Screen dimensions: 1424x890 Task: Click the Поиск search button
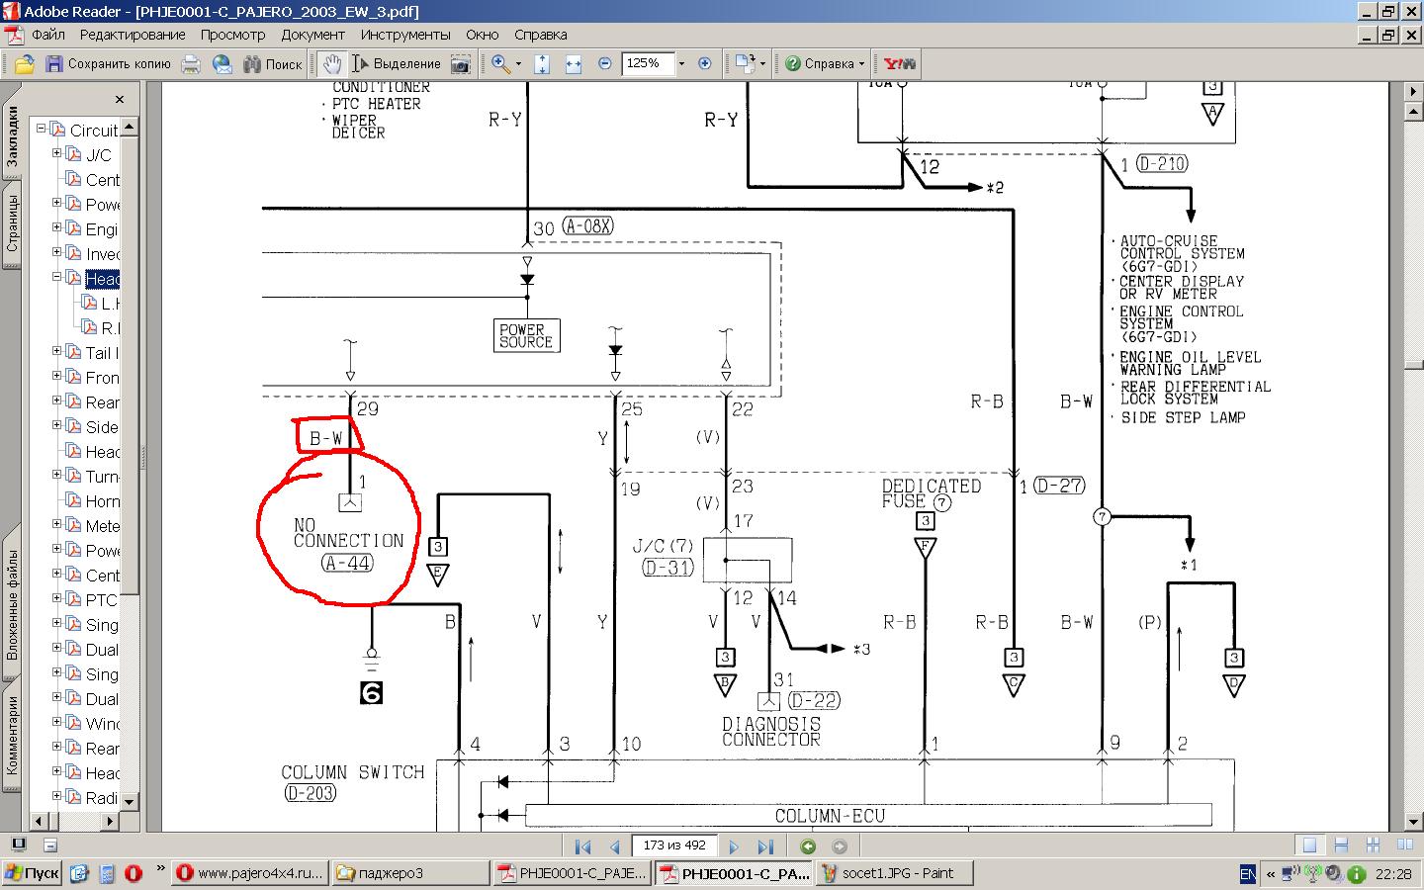click(x=271, y=64)
